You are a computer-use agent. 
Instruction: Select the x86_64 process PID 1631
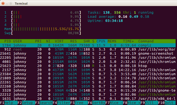[x=88, y=99]
